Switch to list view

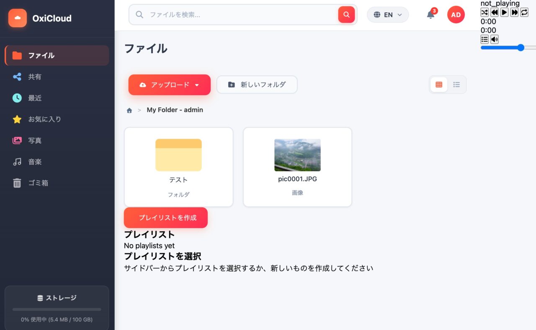coord(456,85)
